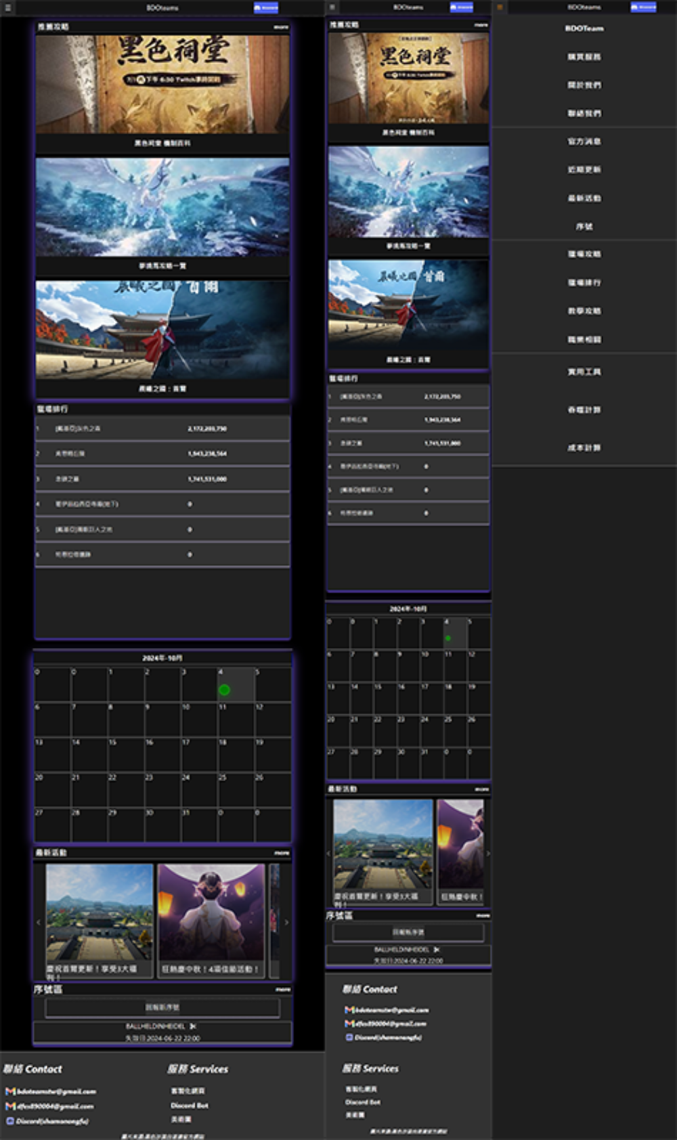677x1140 pixels.
Task: Click the Discord button in the left layout header
Action: [x=265, y=8]
